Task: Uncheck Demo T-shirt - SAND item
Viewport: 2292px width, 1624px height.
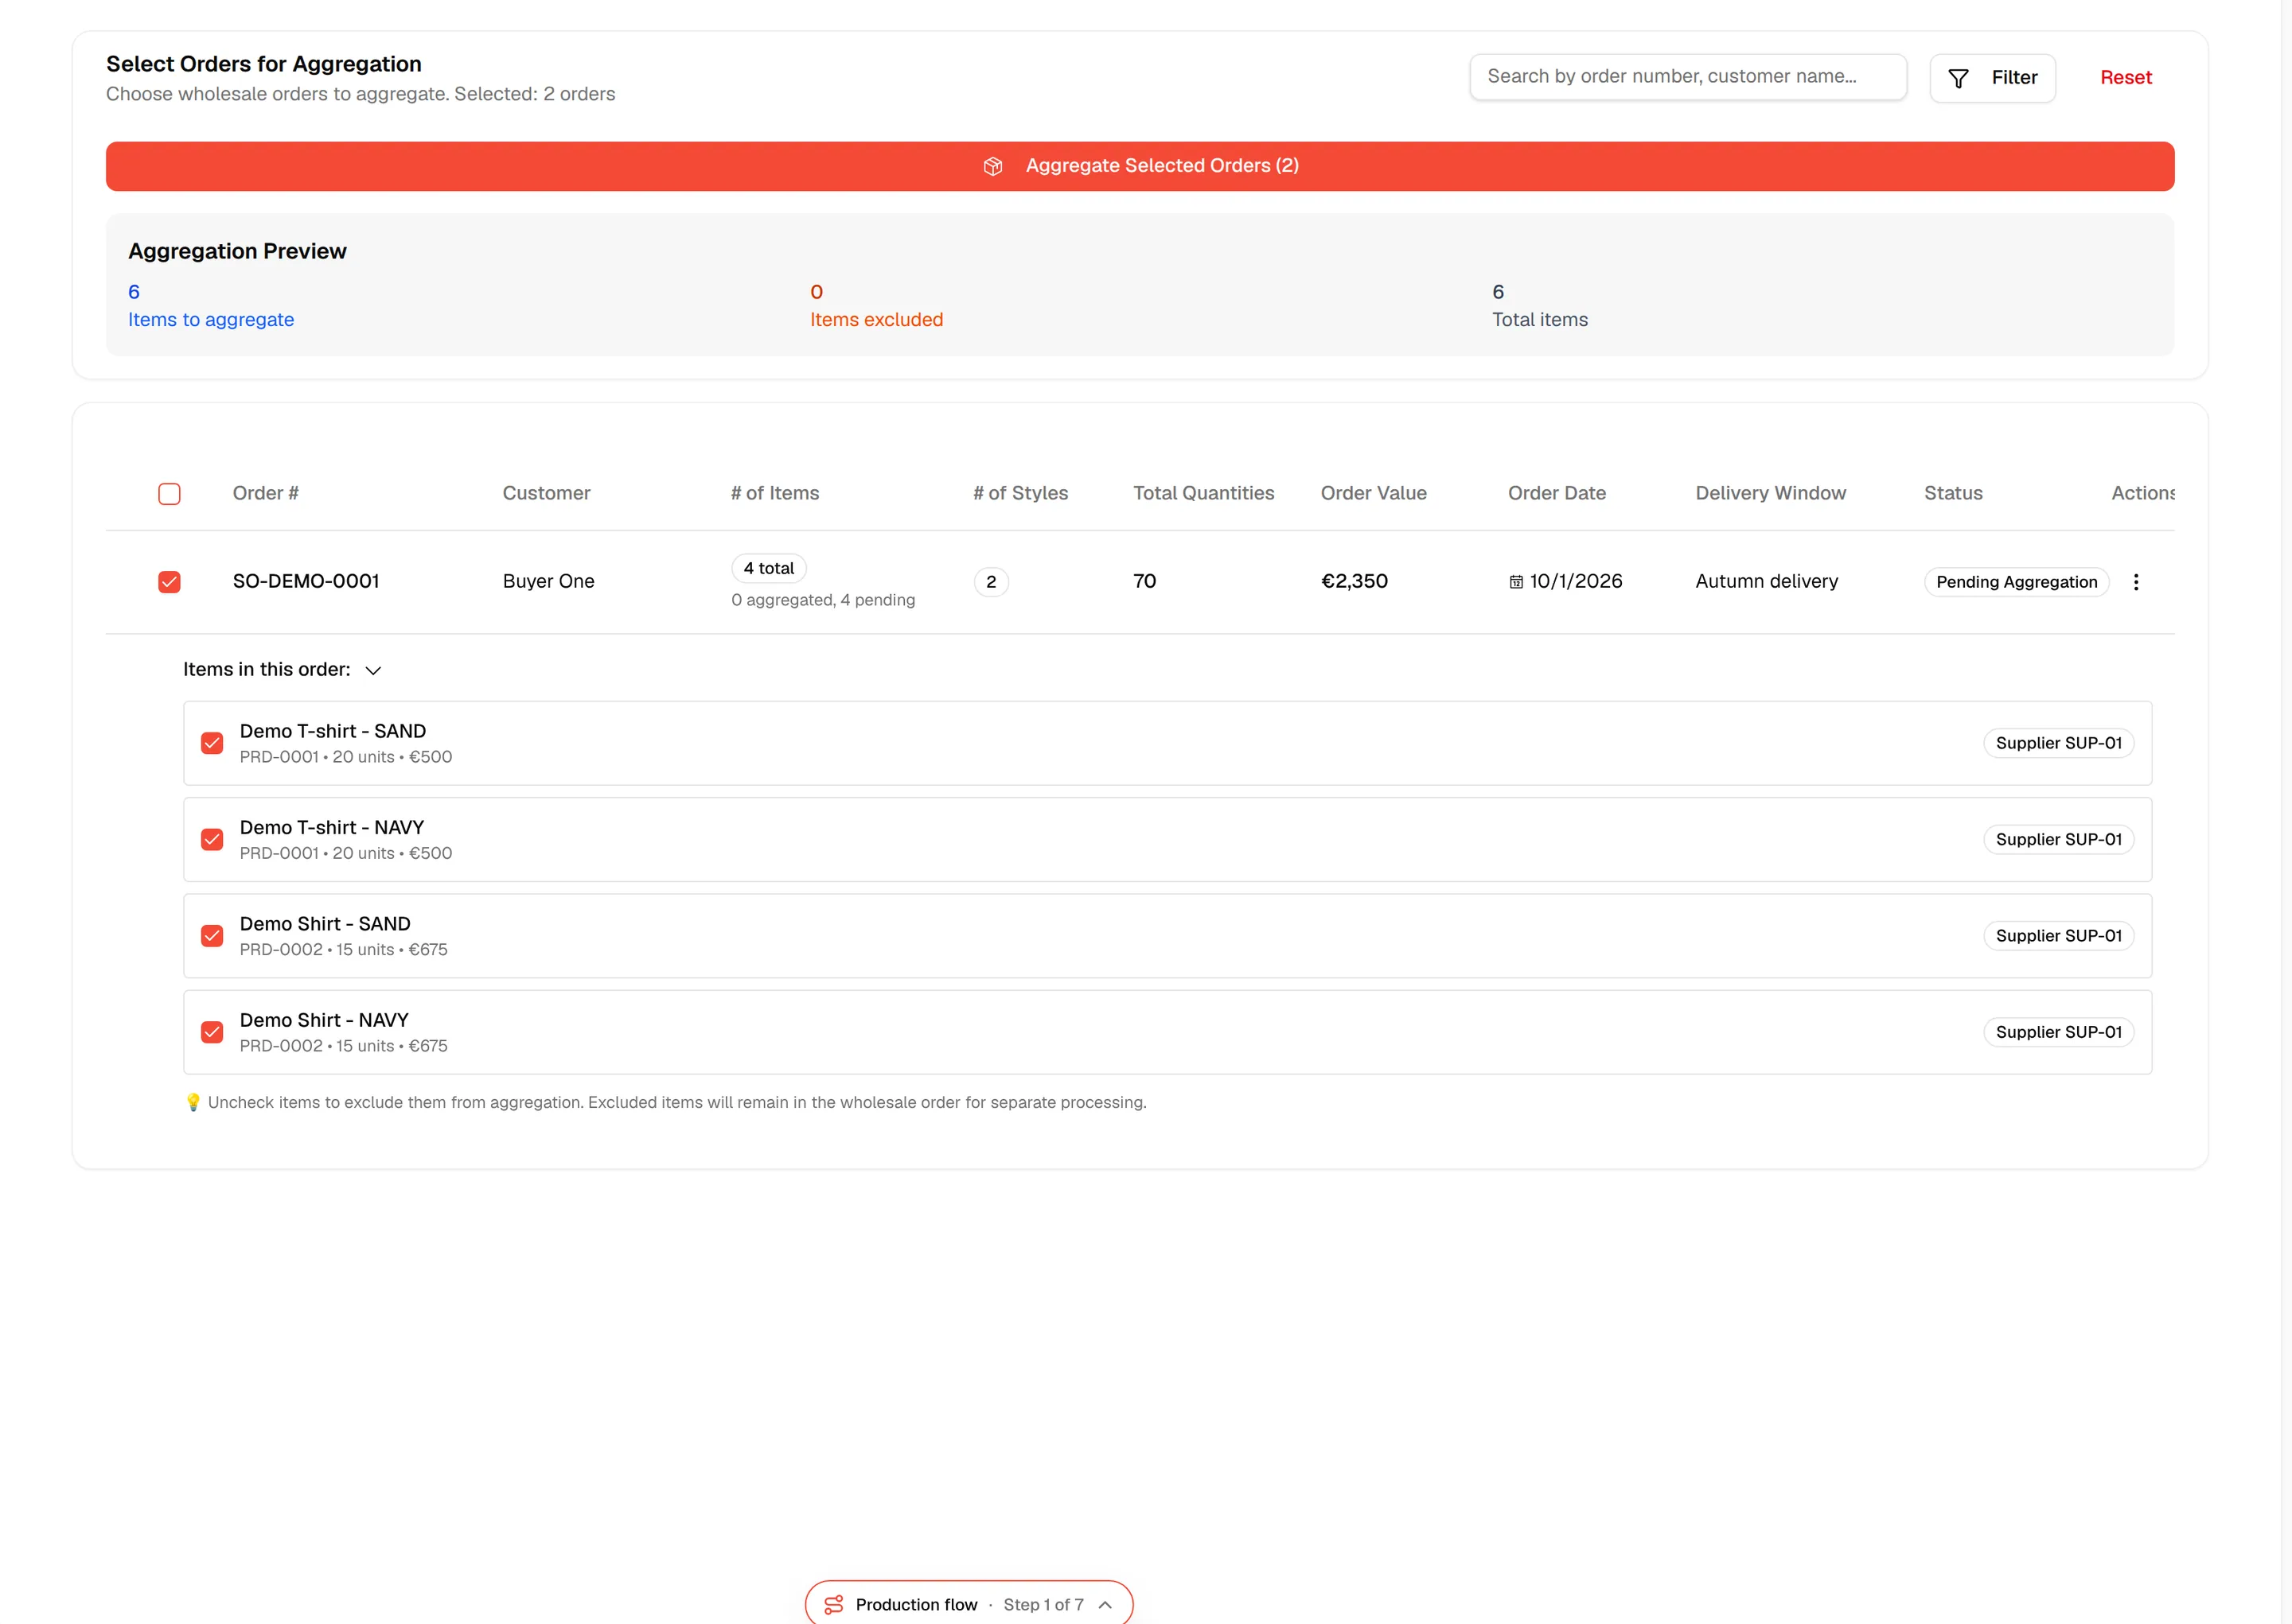Action: [x=212, y=743]
